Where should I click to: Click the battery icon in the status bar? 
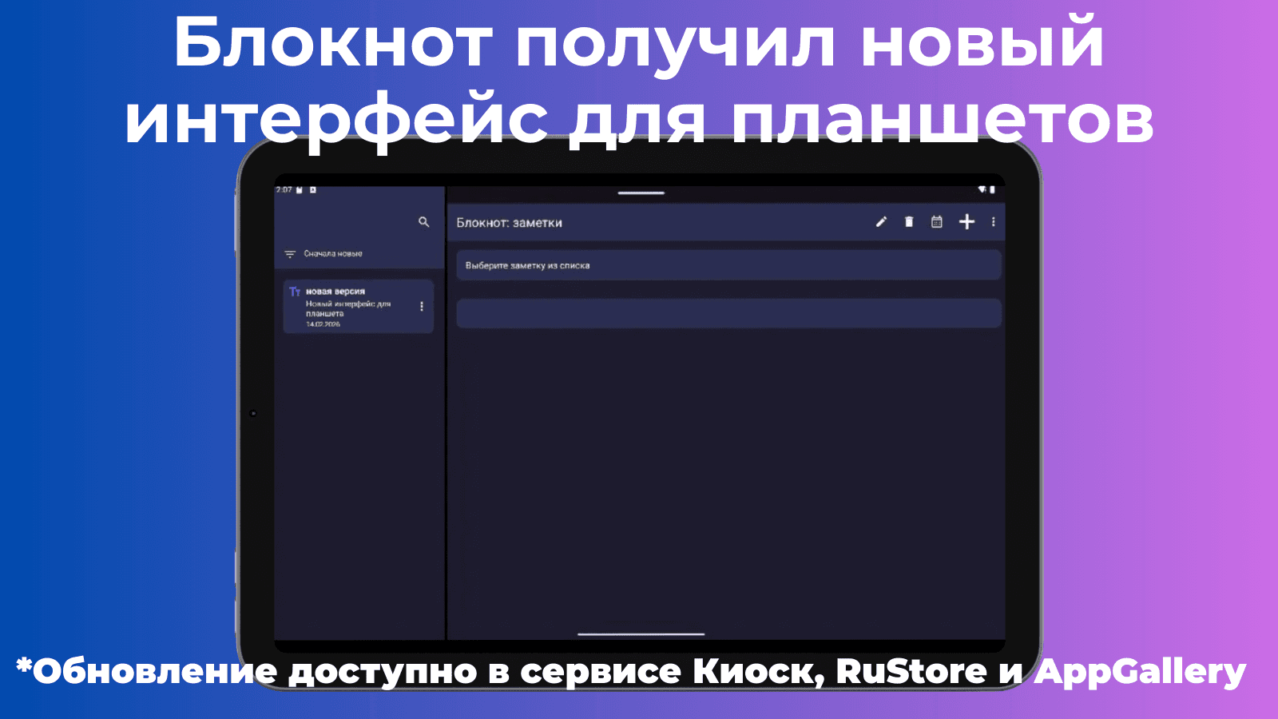993,189
